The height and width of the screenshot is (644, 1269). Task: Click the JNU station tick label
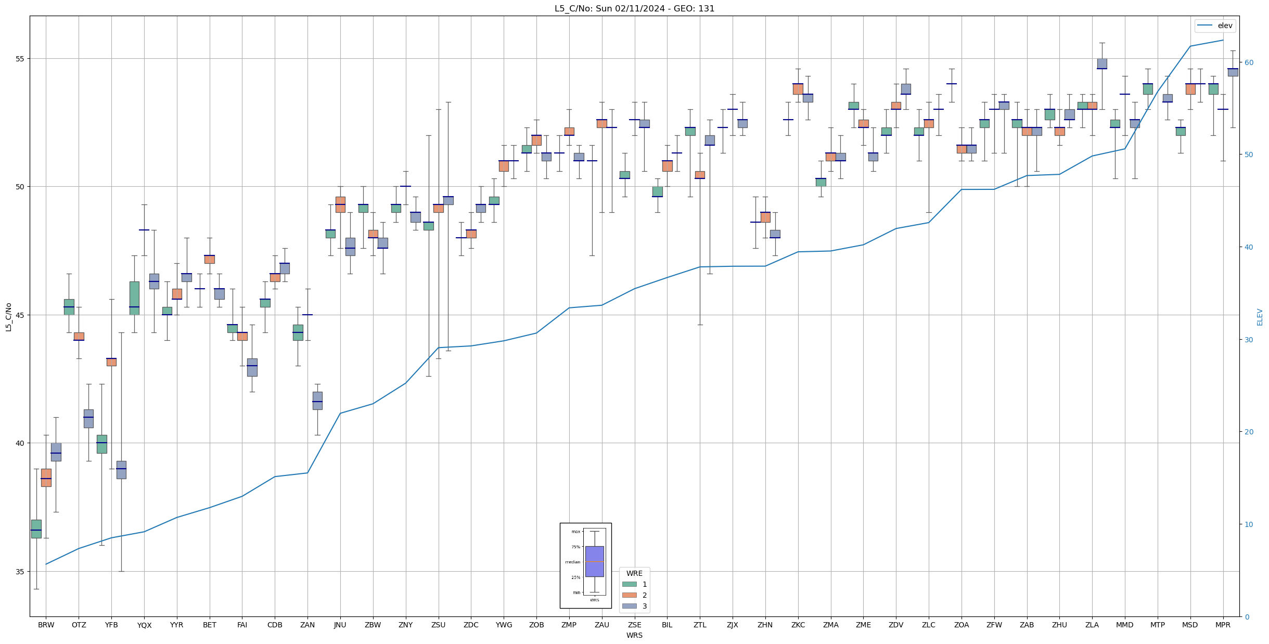click(x=340, y=625)
